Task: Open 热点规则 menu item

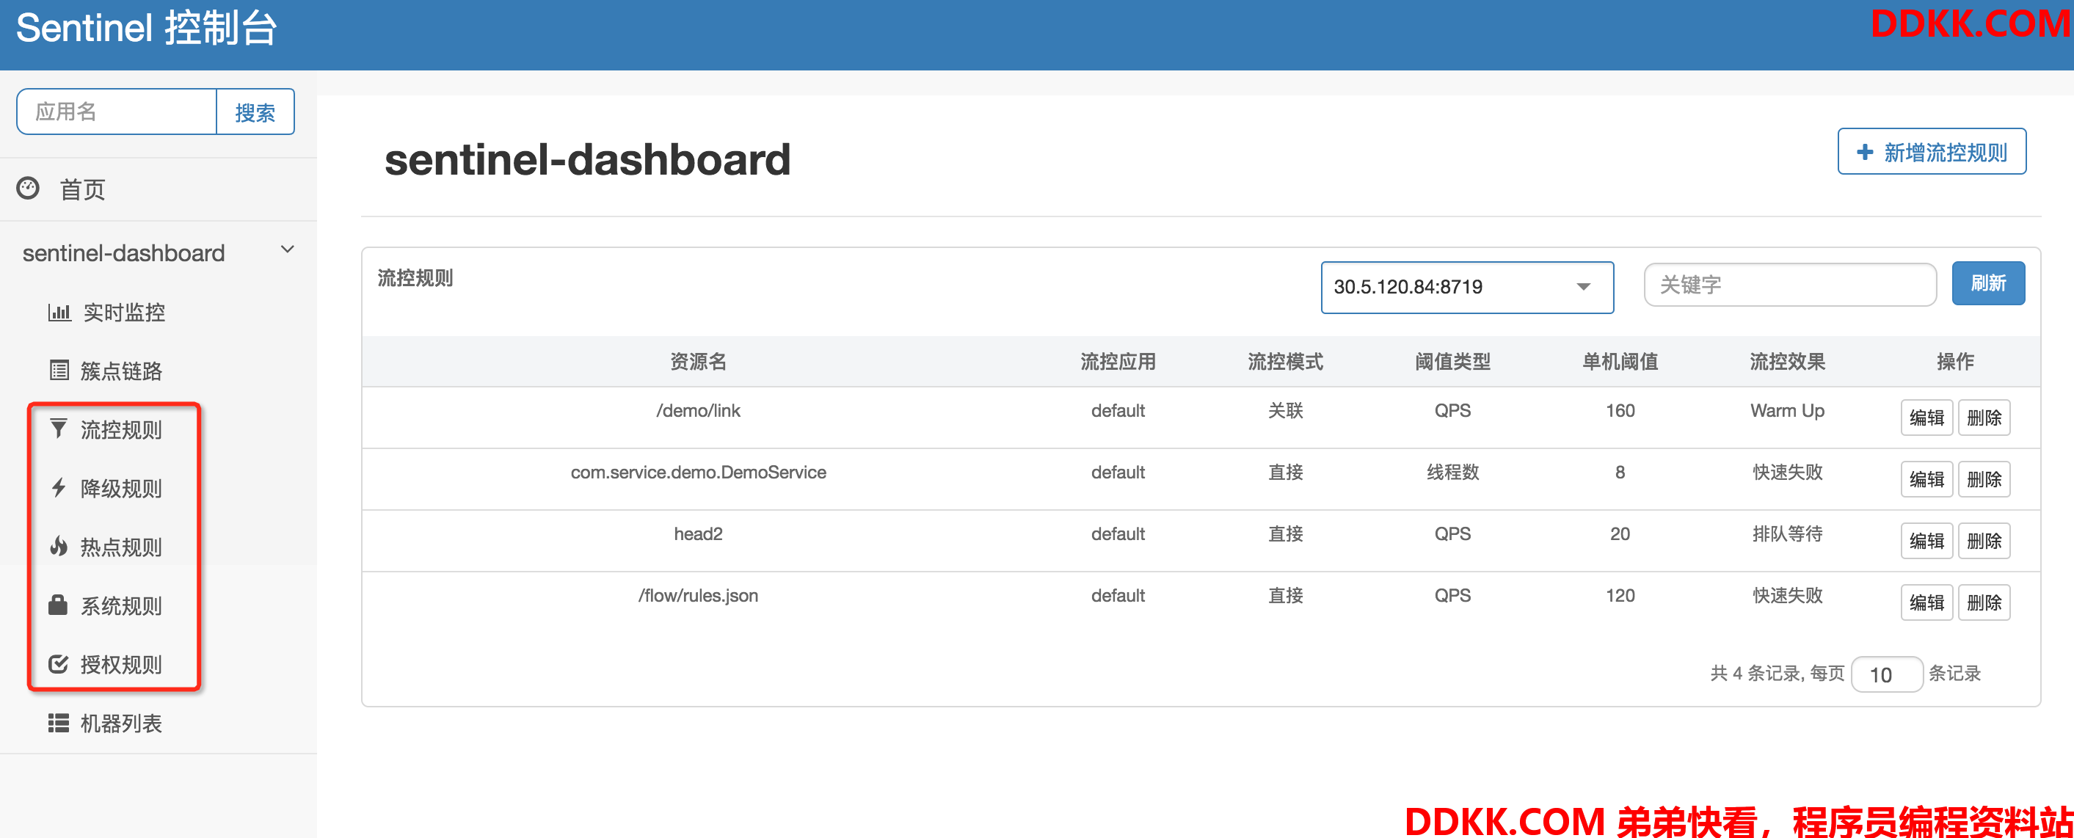Action: [x=122, y=547]
